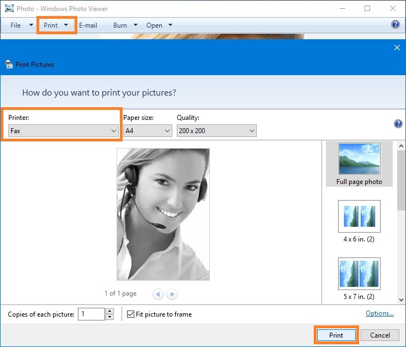Image resolution: width=406 pixels, height=347 pixels.
Task: Open the Options... link
Action: pyautogui.click(x=379, y=313)
